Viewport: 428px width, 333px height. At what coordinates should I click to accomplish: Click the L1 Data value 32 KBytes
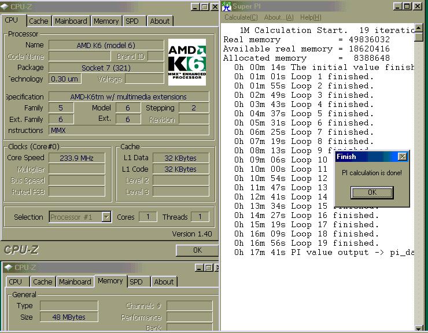pos(180,158)
